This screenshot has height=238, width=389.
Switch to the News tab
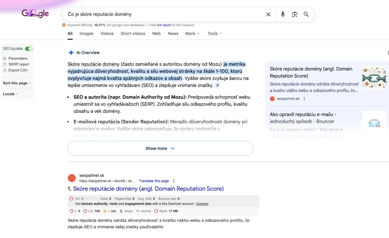pos(173,33)
